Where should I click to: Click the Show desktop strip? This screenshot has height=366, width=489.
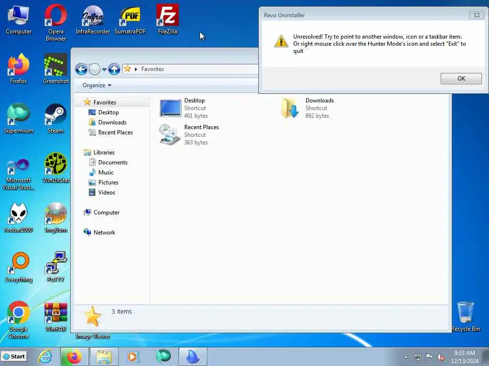point(486,356)
